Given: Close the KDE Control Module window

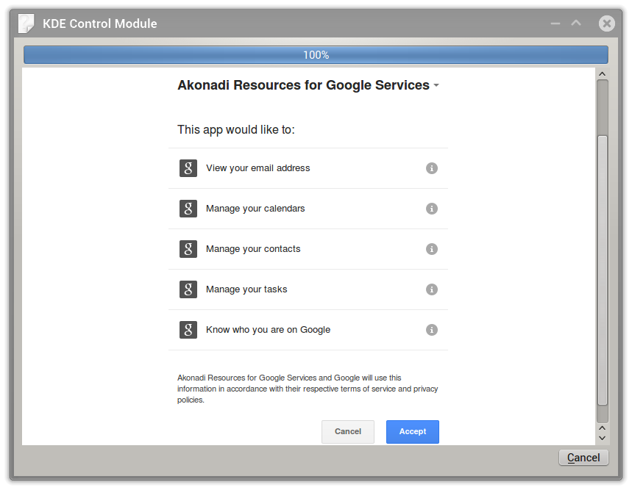Looking at the screenshot, I should point(606,24).
